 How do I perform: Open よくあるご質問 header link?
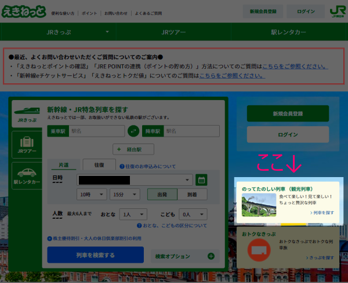148,13
